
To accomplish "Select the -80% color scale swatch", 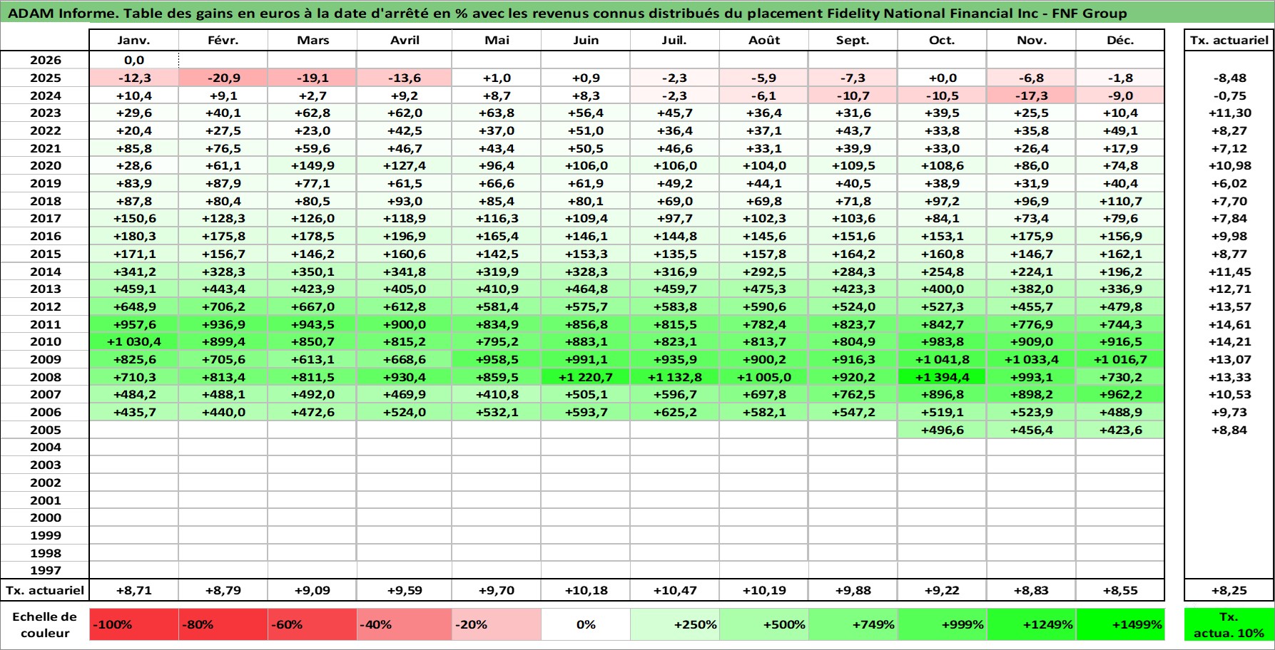I will pyautogui.click(x=223, y=624).
